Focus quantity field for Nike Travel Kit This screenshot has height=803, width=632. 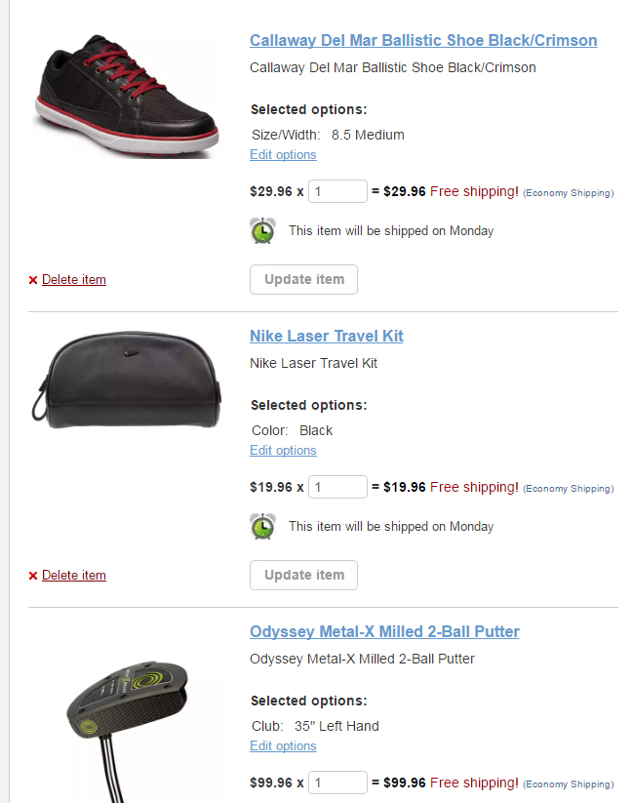(337, 487)
